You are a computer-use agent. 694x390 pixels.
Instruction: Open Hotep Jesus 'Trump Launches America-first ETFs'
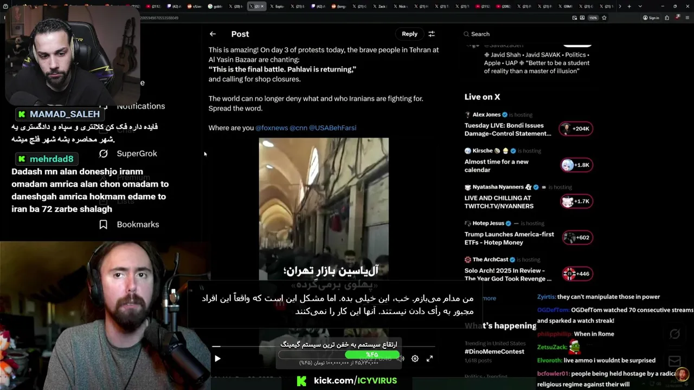tap(509, 238)
